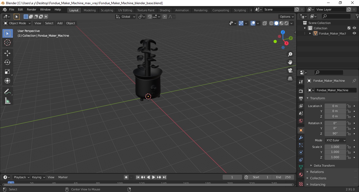
Task: Open the Render properties tab icon
Action: click(301, 91)
